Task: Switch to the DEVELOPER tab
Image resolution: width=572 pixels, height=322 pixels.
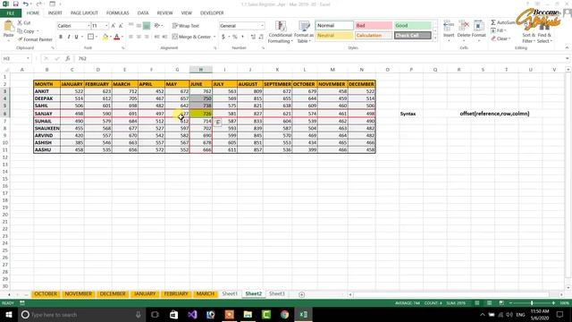Action: tap(212, 13)
